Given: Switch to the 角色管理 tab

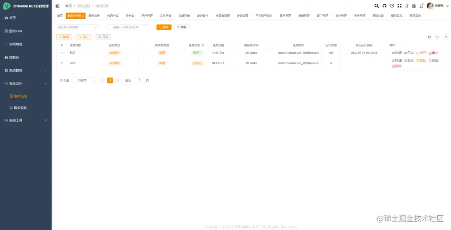Looking at the screenshot, I should point(285,16).
